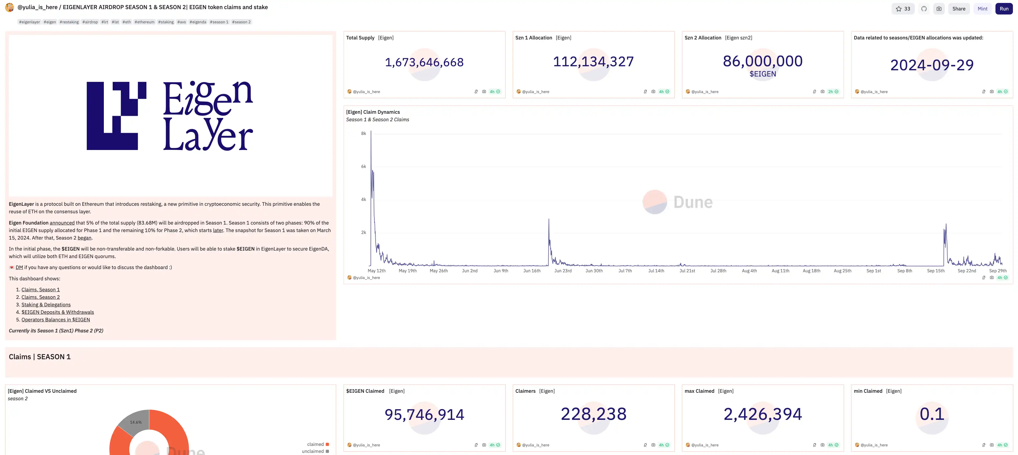Click the header camera screenshot icon
1018x455 pixels.
point(939,9)
